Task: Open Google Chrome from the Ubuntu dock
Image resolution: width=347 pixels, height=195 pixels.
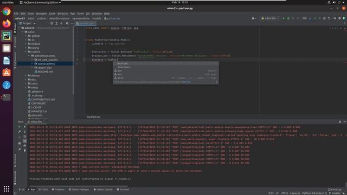Action: [7, 11]
